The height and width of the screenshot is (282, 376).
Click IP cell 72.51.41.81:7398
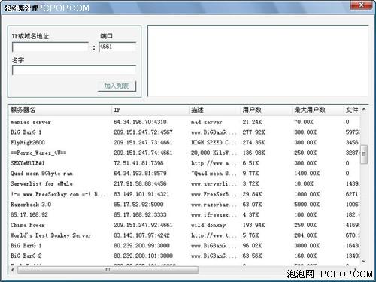point(138,163)
